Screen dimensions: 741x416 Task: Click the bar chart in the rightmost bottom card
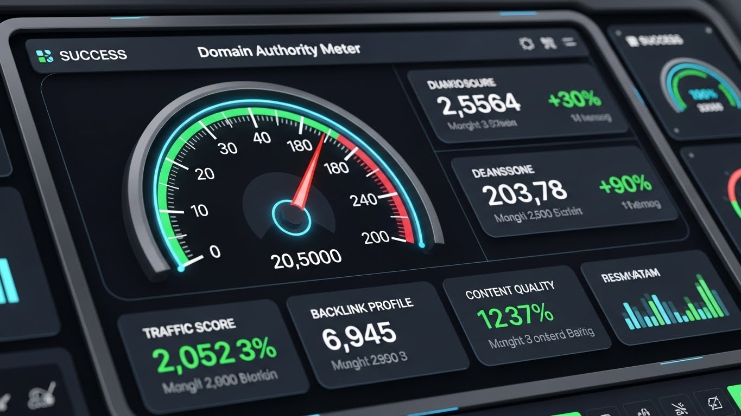pos(675,305)
